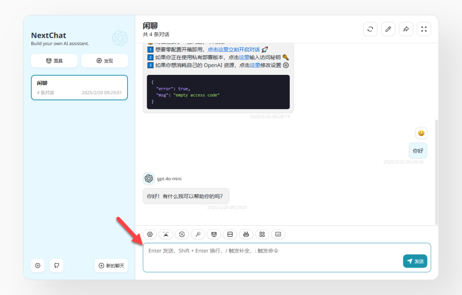Select model via the robot icon
The width and height of the screenshot is (462, 295).
pos(246,234)
